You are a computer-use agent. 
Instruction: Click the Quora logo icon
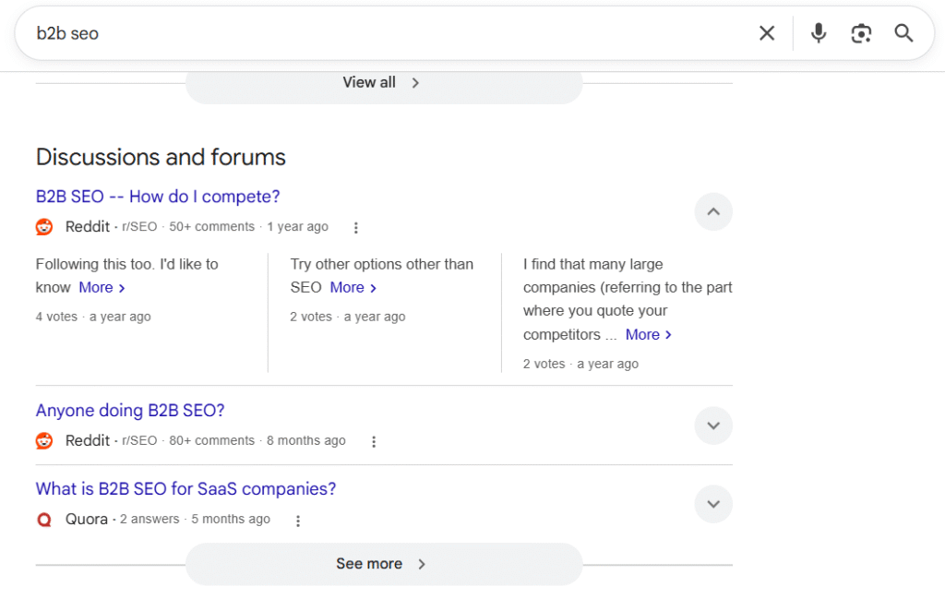click(44, 520)
